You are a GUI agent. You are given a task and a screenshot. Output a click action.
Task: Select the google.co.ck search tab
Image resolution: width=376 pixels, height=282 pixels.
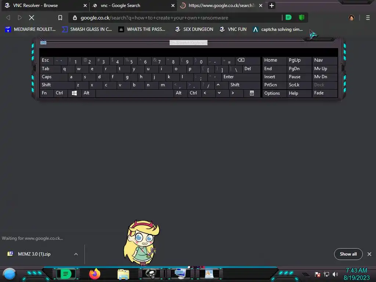(x=221, y=6)
